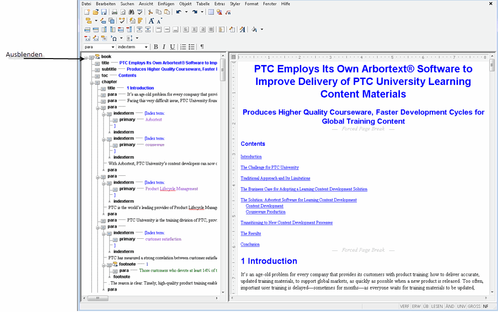Click the tree panel horizontal scrollbar thumb

point(98,298)
